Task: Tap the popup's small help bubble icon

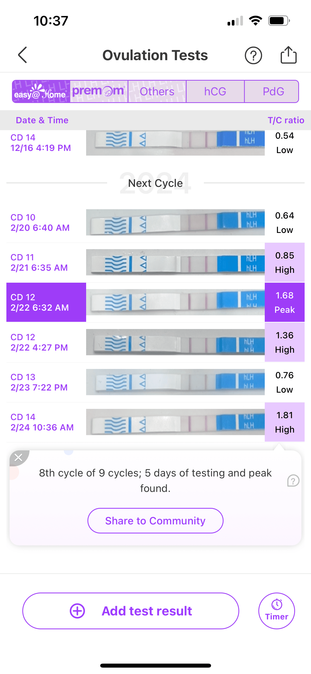Action: [x=293, y=480]
